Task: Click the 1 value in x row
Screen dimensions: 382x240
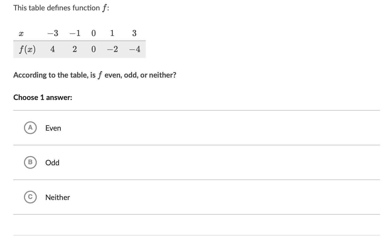Action: click(x=112, y=33)
